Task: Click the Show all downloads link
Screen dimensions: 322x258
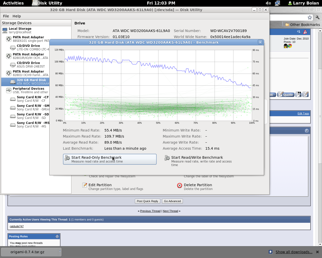Action: [294, 252]
